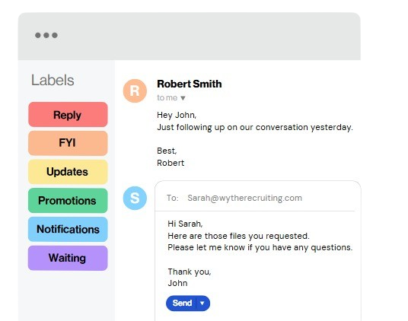408x321 pixels.
Task: Select the FYI label
Action: pos(68,143)
